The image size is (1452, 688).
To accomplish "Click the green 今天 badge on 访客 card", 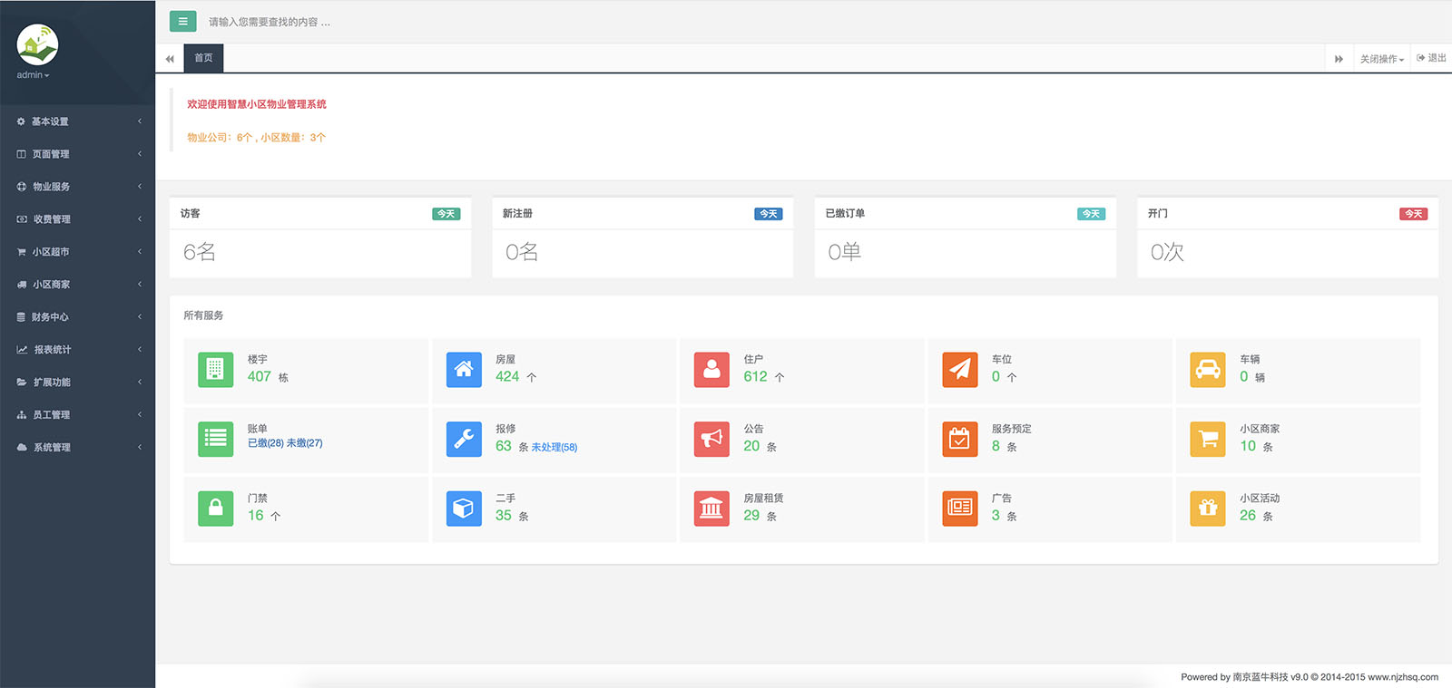I will [x=446, y=214].
